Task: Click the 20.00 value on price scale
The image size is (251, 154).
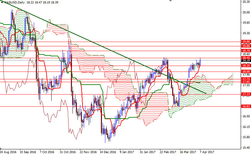Action: coord(246,12)
